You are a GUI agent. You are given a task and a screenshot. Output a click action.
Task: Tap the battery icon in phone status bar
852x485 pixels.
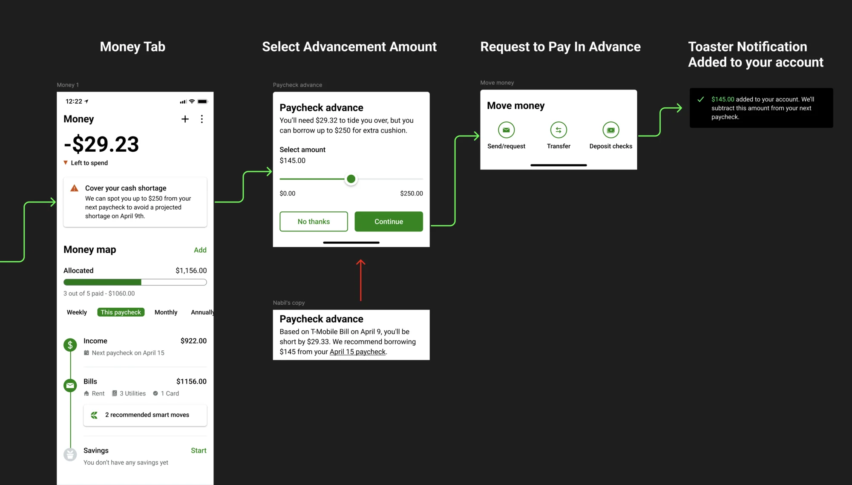pos(203,101)
